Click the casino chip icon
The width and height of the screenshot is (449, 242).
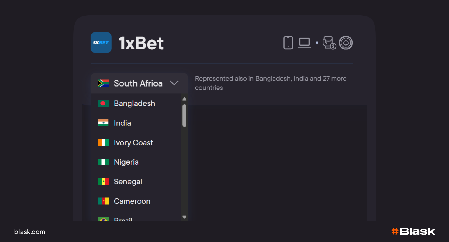(346, 43)
